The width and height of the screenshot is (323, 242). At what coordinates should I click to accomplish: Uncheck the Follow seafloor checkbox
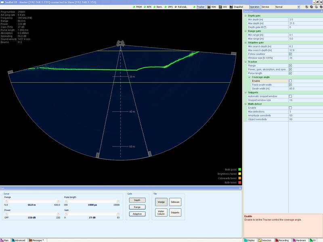[290, 54]
